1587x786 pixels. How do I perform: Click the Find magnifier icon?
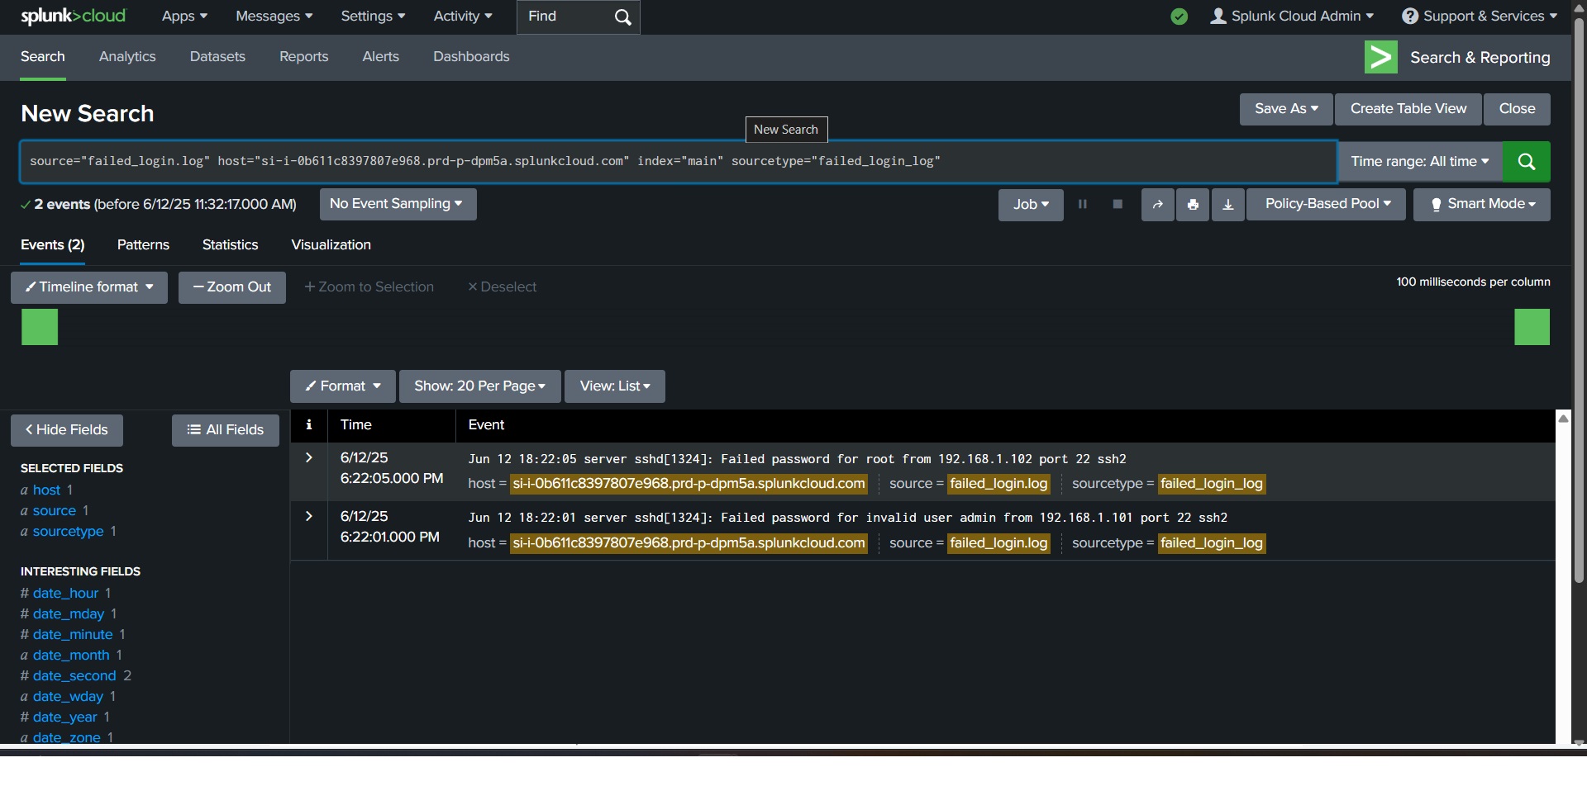tap(623, 17)
